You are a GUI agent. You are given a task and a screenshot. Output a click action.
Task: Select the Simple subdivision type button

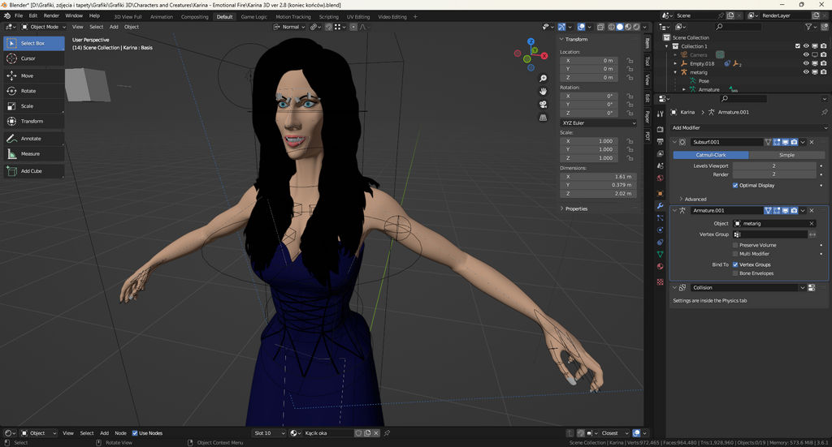[786, 154]
